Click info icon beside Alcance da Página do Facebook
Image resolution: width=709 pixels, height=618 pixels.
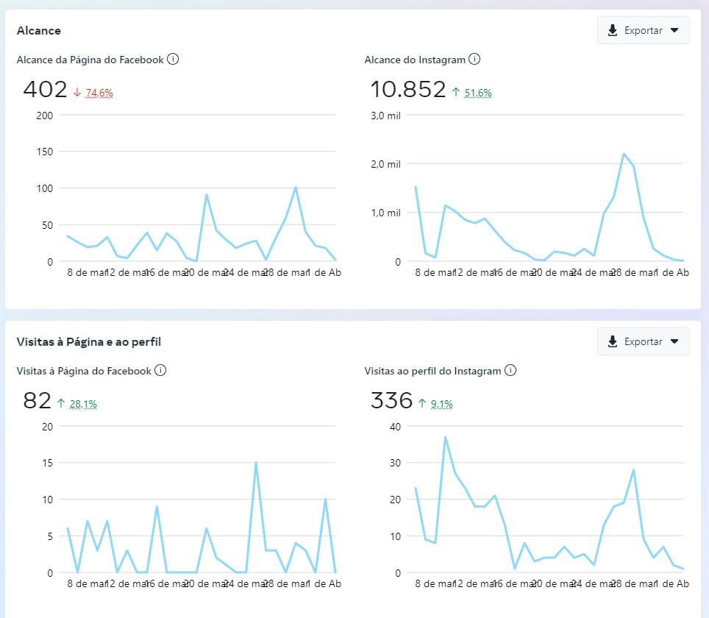tap(173, 60)
